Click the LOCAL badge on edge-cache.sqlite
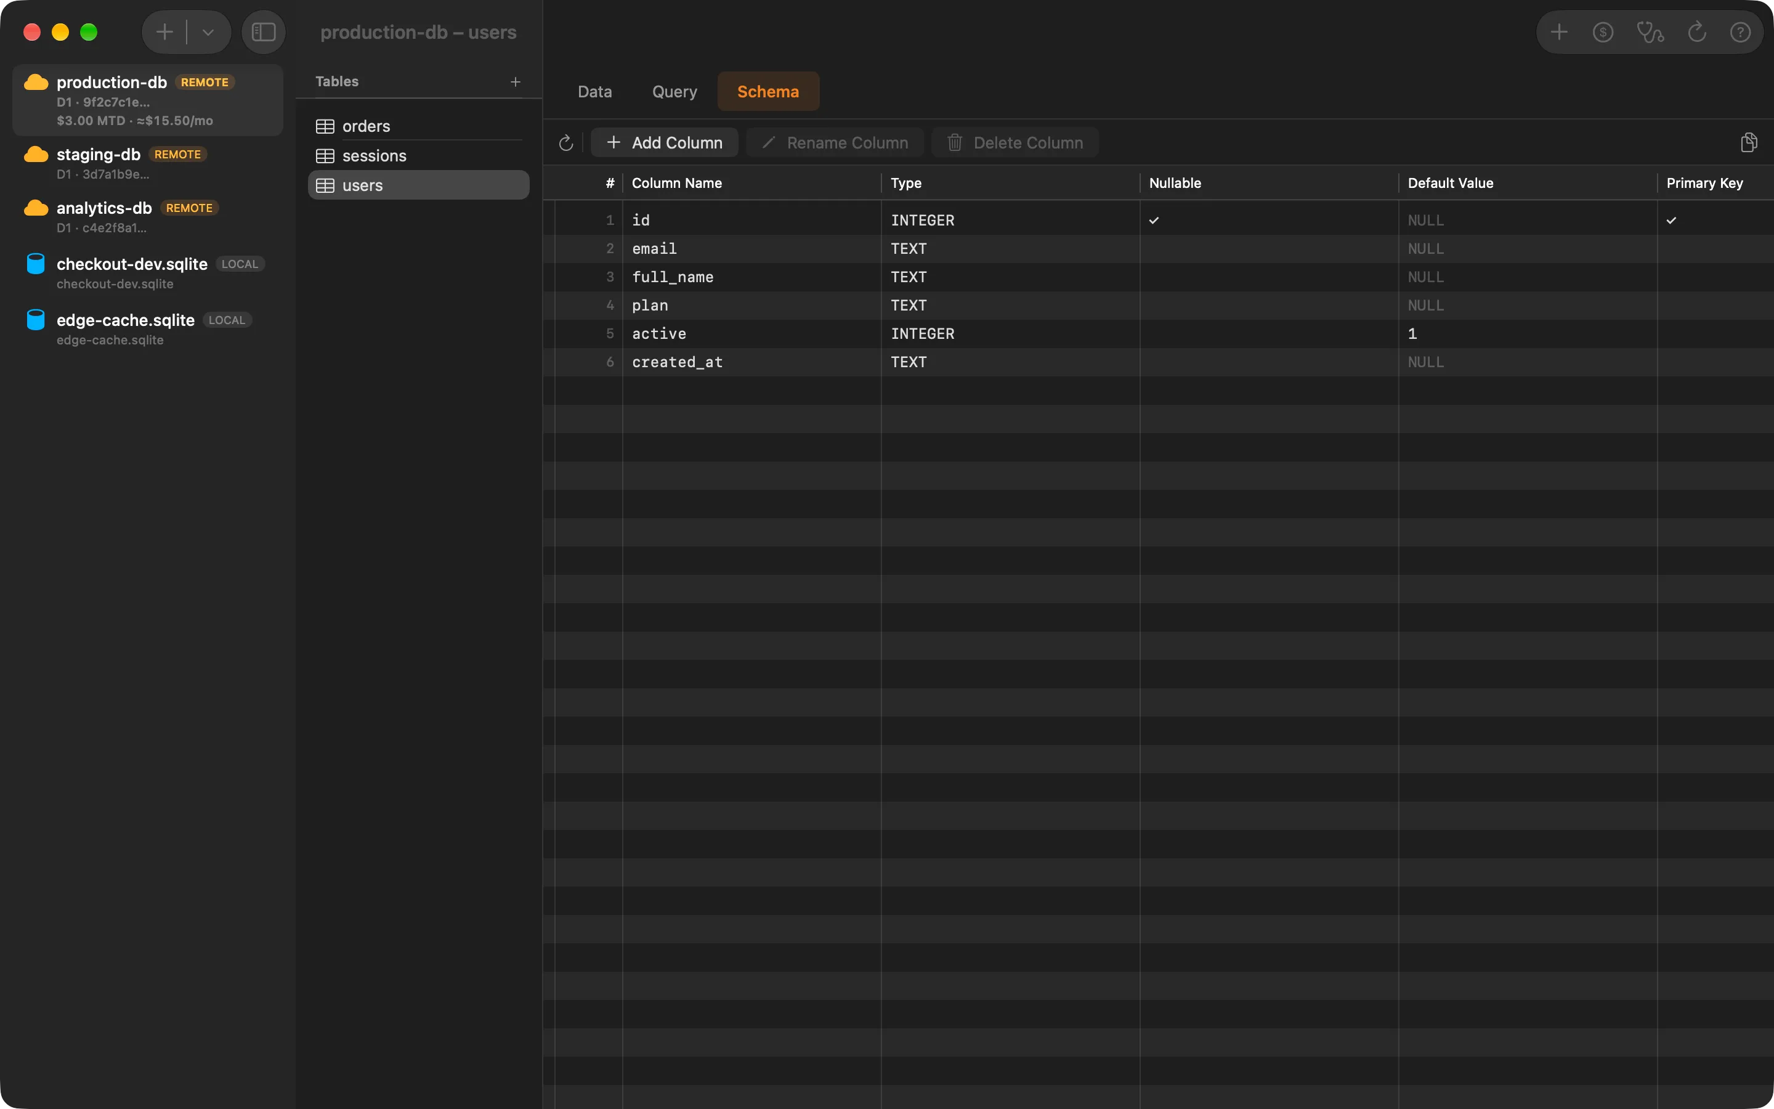This screenshot has height=1109, width=1774. point(227,320)
